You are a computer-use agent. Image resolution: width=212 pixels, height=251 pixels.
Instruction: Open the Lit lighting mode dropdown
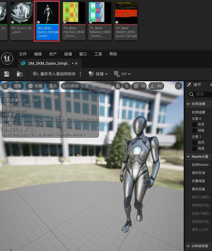click(35, 86)
